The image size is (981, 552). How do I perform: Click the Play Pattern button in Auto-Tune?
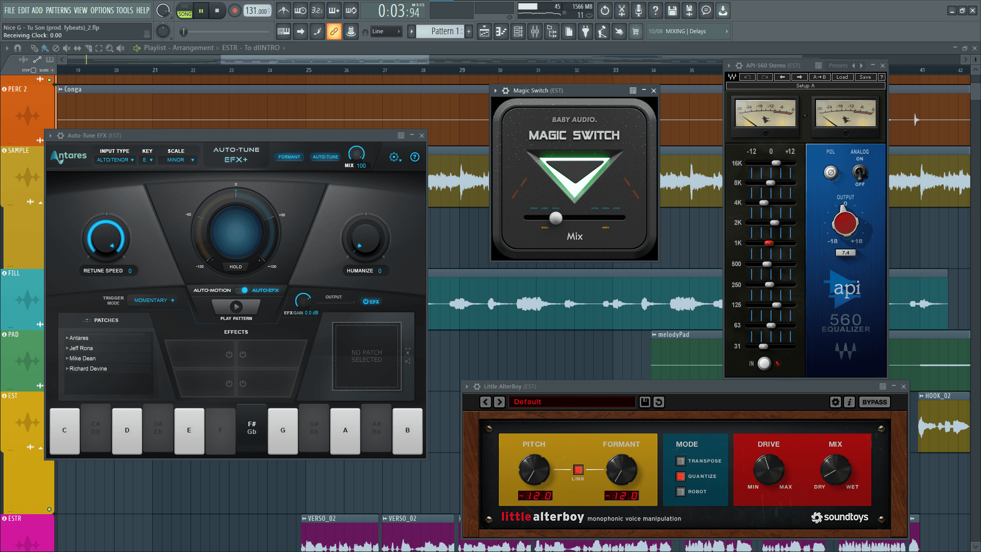[236, 307]
